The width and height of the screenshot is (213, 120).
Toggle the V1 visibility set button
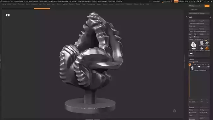(190, 64)
